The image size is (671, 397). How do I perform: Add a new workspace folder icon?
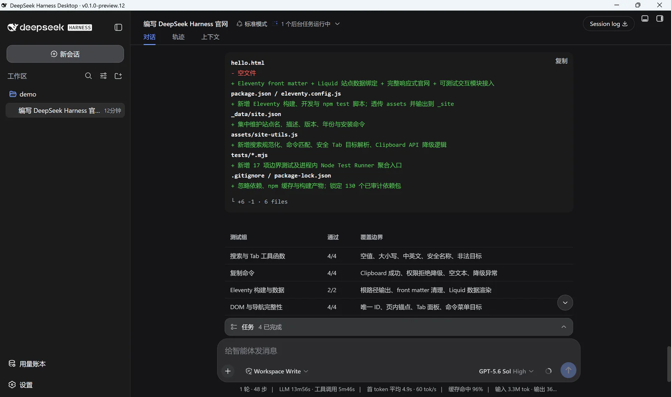tap(118, 76)
